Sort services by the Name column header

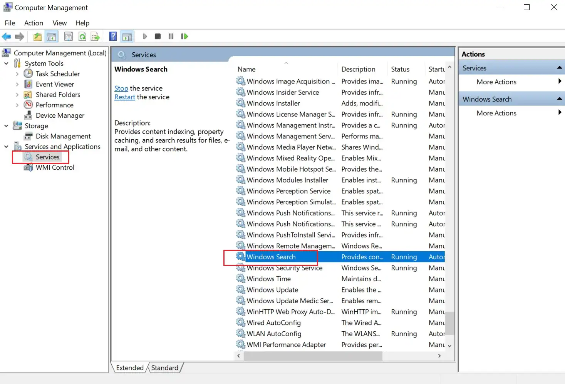pyautogui.click(x=286, y=69)
